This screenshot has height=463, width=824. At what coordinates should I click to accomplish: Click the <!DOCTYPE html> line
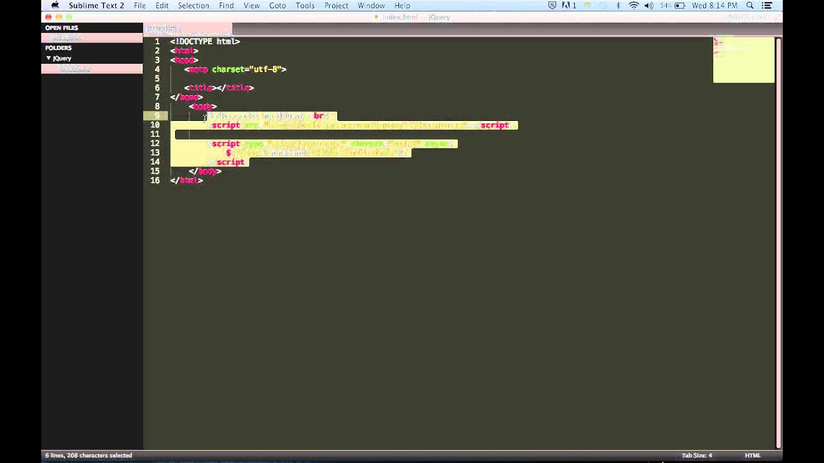coord(205,41)
